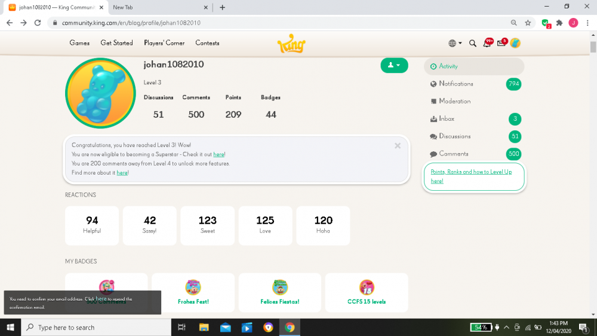Screen dimensions: 597x336
Task: Click the 123 Sweet reactions card
Action: (208, 226)
